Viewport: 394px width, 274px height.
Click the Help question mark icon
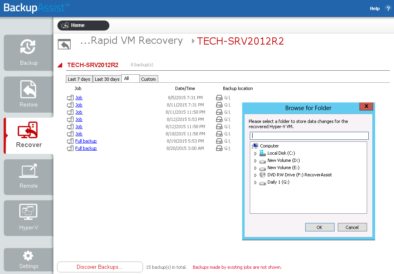[x=388, y=8]
